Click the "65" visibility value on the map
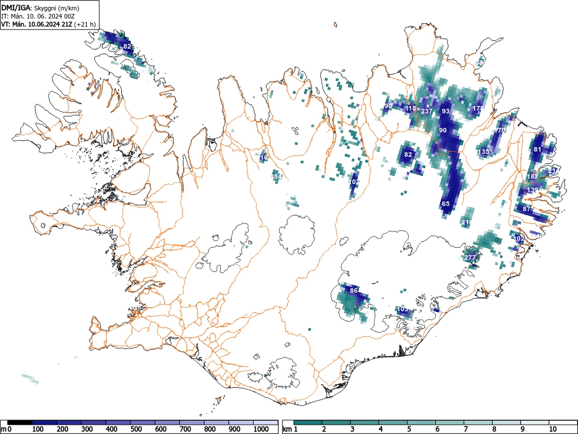Screen dimensions: 578x434 (x=445, y=204)
